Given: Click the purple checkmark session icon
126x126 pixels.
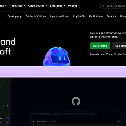Looking at the screenshot, I should pos(7,118).
